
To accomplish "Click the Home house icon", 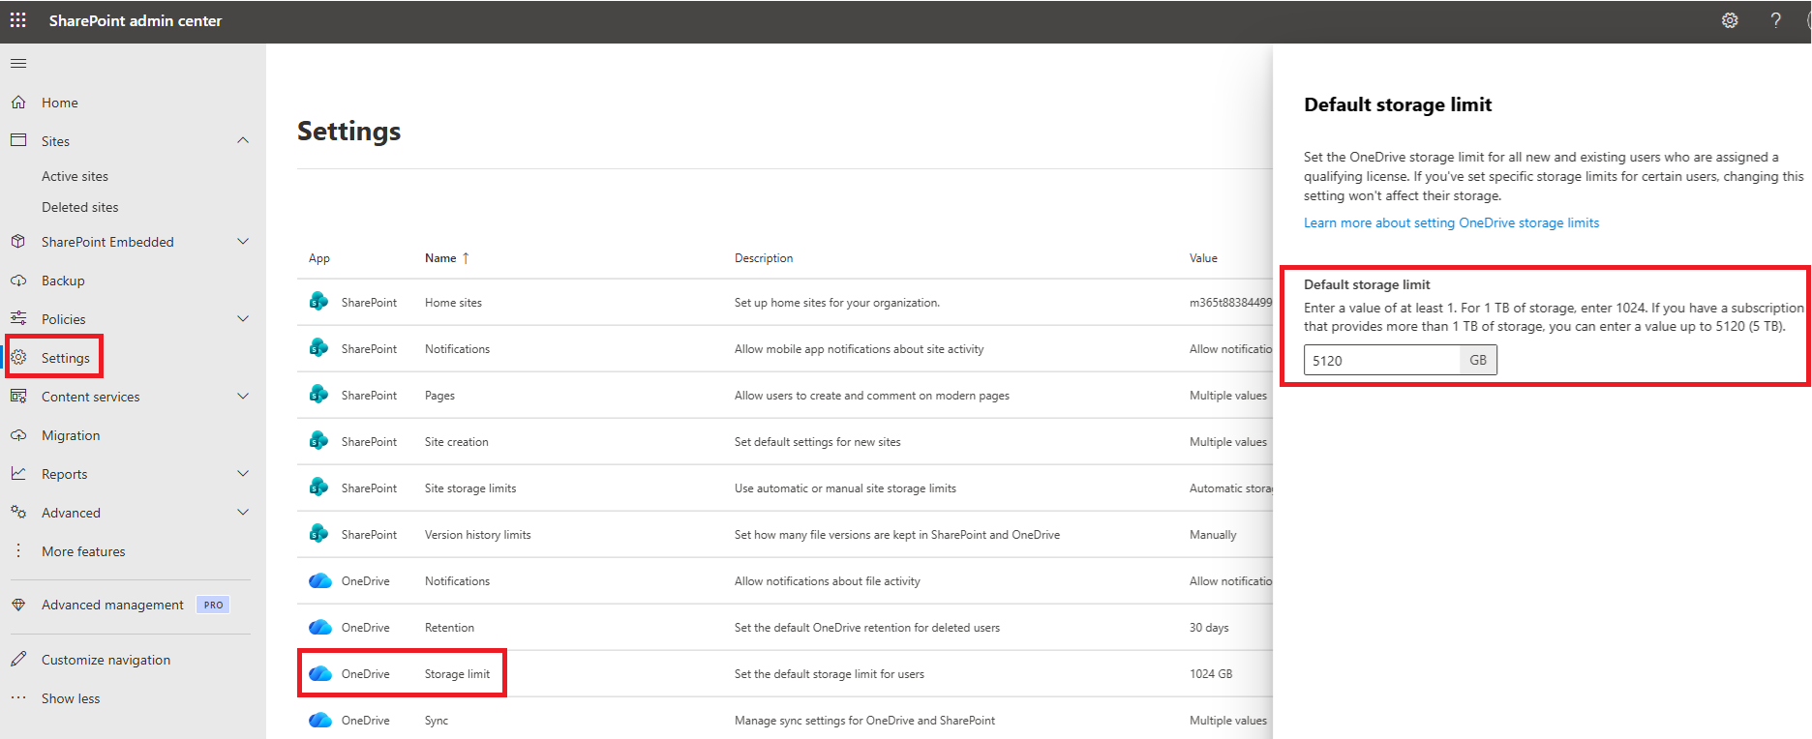I will pos(18,103).
